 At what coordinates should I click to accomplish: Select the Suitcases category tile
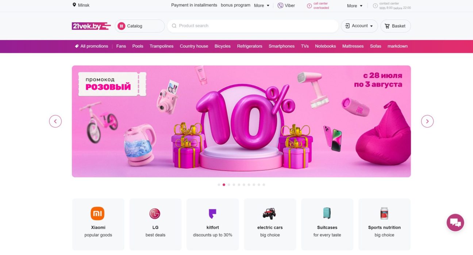click(327, 224)
